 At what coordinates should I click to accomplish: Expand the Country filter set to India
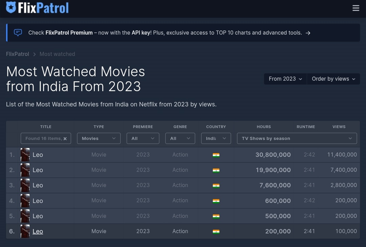[216, 139]
